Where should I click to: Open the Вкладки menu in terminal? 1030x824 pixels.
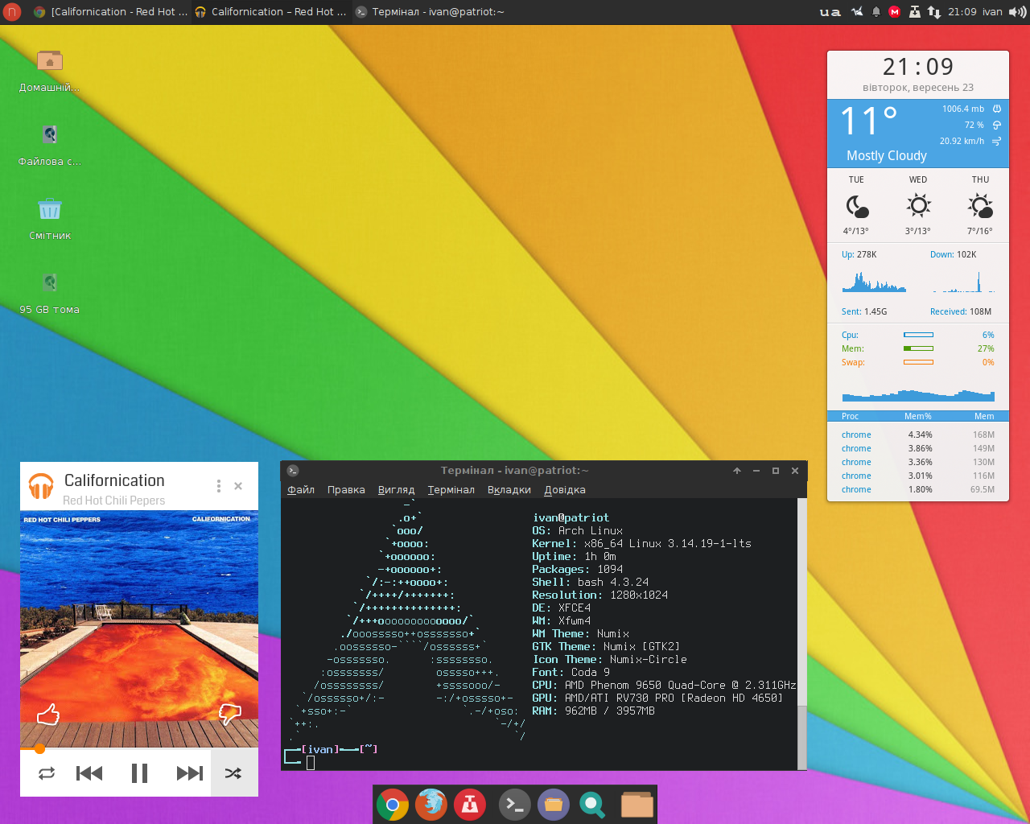pos(509,489)
